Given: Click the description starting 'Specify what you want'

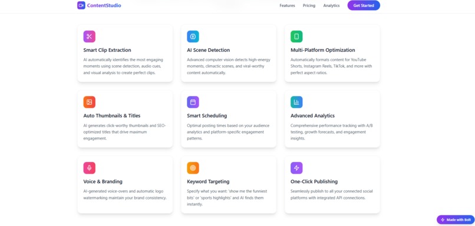Looking at the screenshot, I should [x=227, y=198].
